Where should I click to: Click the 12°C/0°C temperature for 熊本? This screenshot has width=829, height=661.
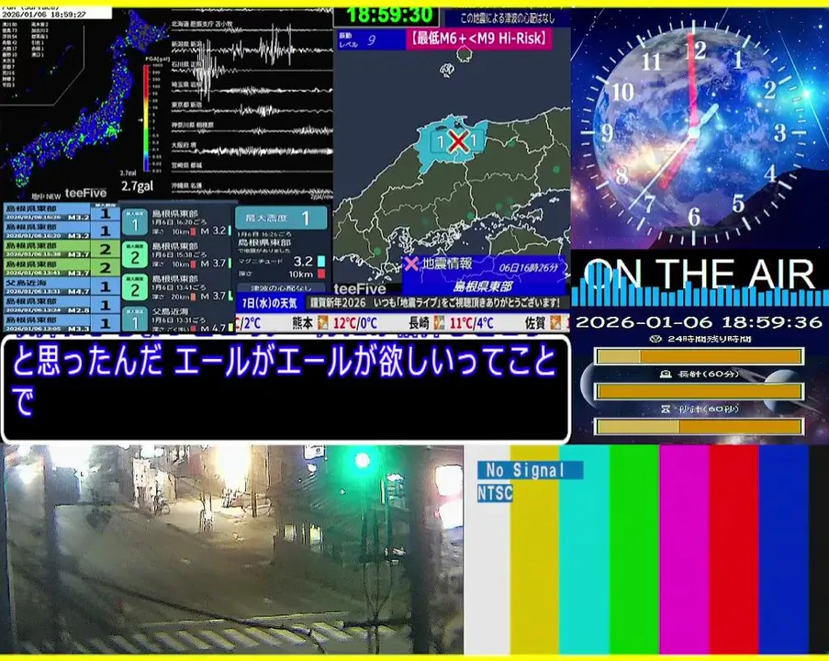(x=354, y=322)
